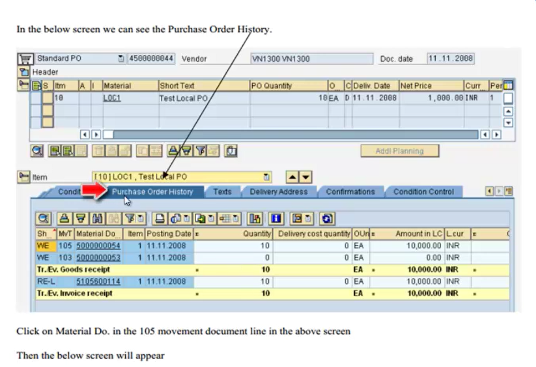Click item table vertical scroll up arrow
Viewport: 536px width, 367px height.
(x=508, y=111)
